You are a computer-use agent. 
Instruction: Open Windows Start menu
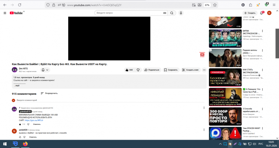tap(5, 144)
